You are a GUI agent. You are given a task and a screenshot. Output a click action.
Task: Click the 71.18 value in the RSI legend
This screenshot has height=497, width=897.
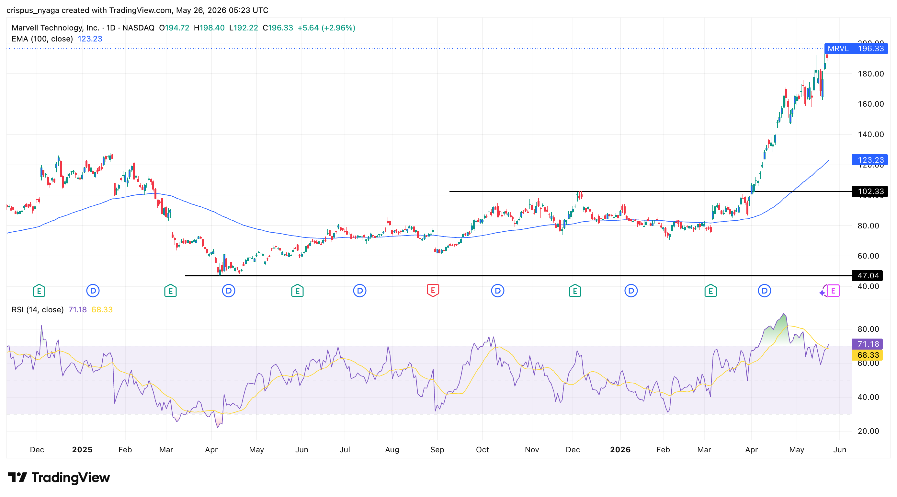pyautogui.click(x=77, y=310)
